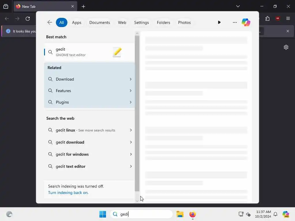Screen dimensions: 295x221
Task: Open Copilot from the search panel
Action: pyautogui.click(x=246, y=22)
